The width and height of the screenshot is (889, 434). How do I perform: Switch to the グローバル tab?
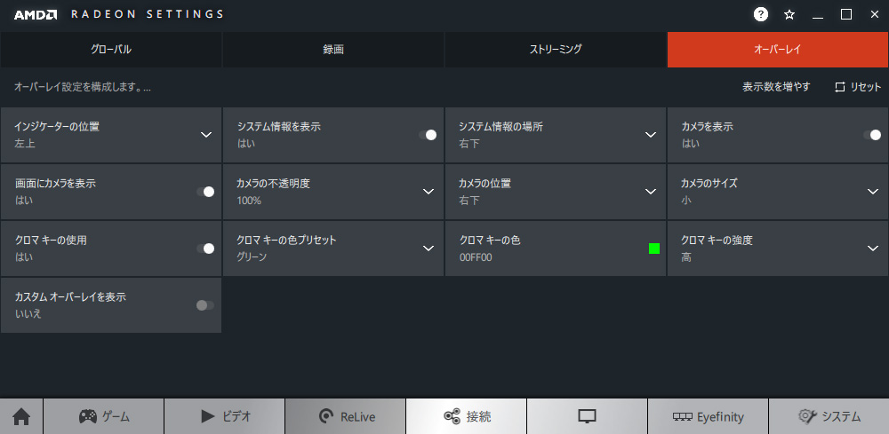[111, 50]
